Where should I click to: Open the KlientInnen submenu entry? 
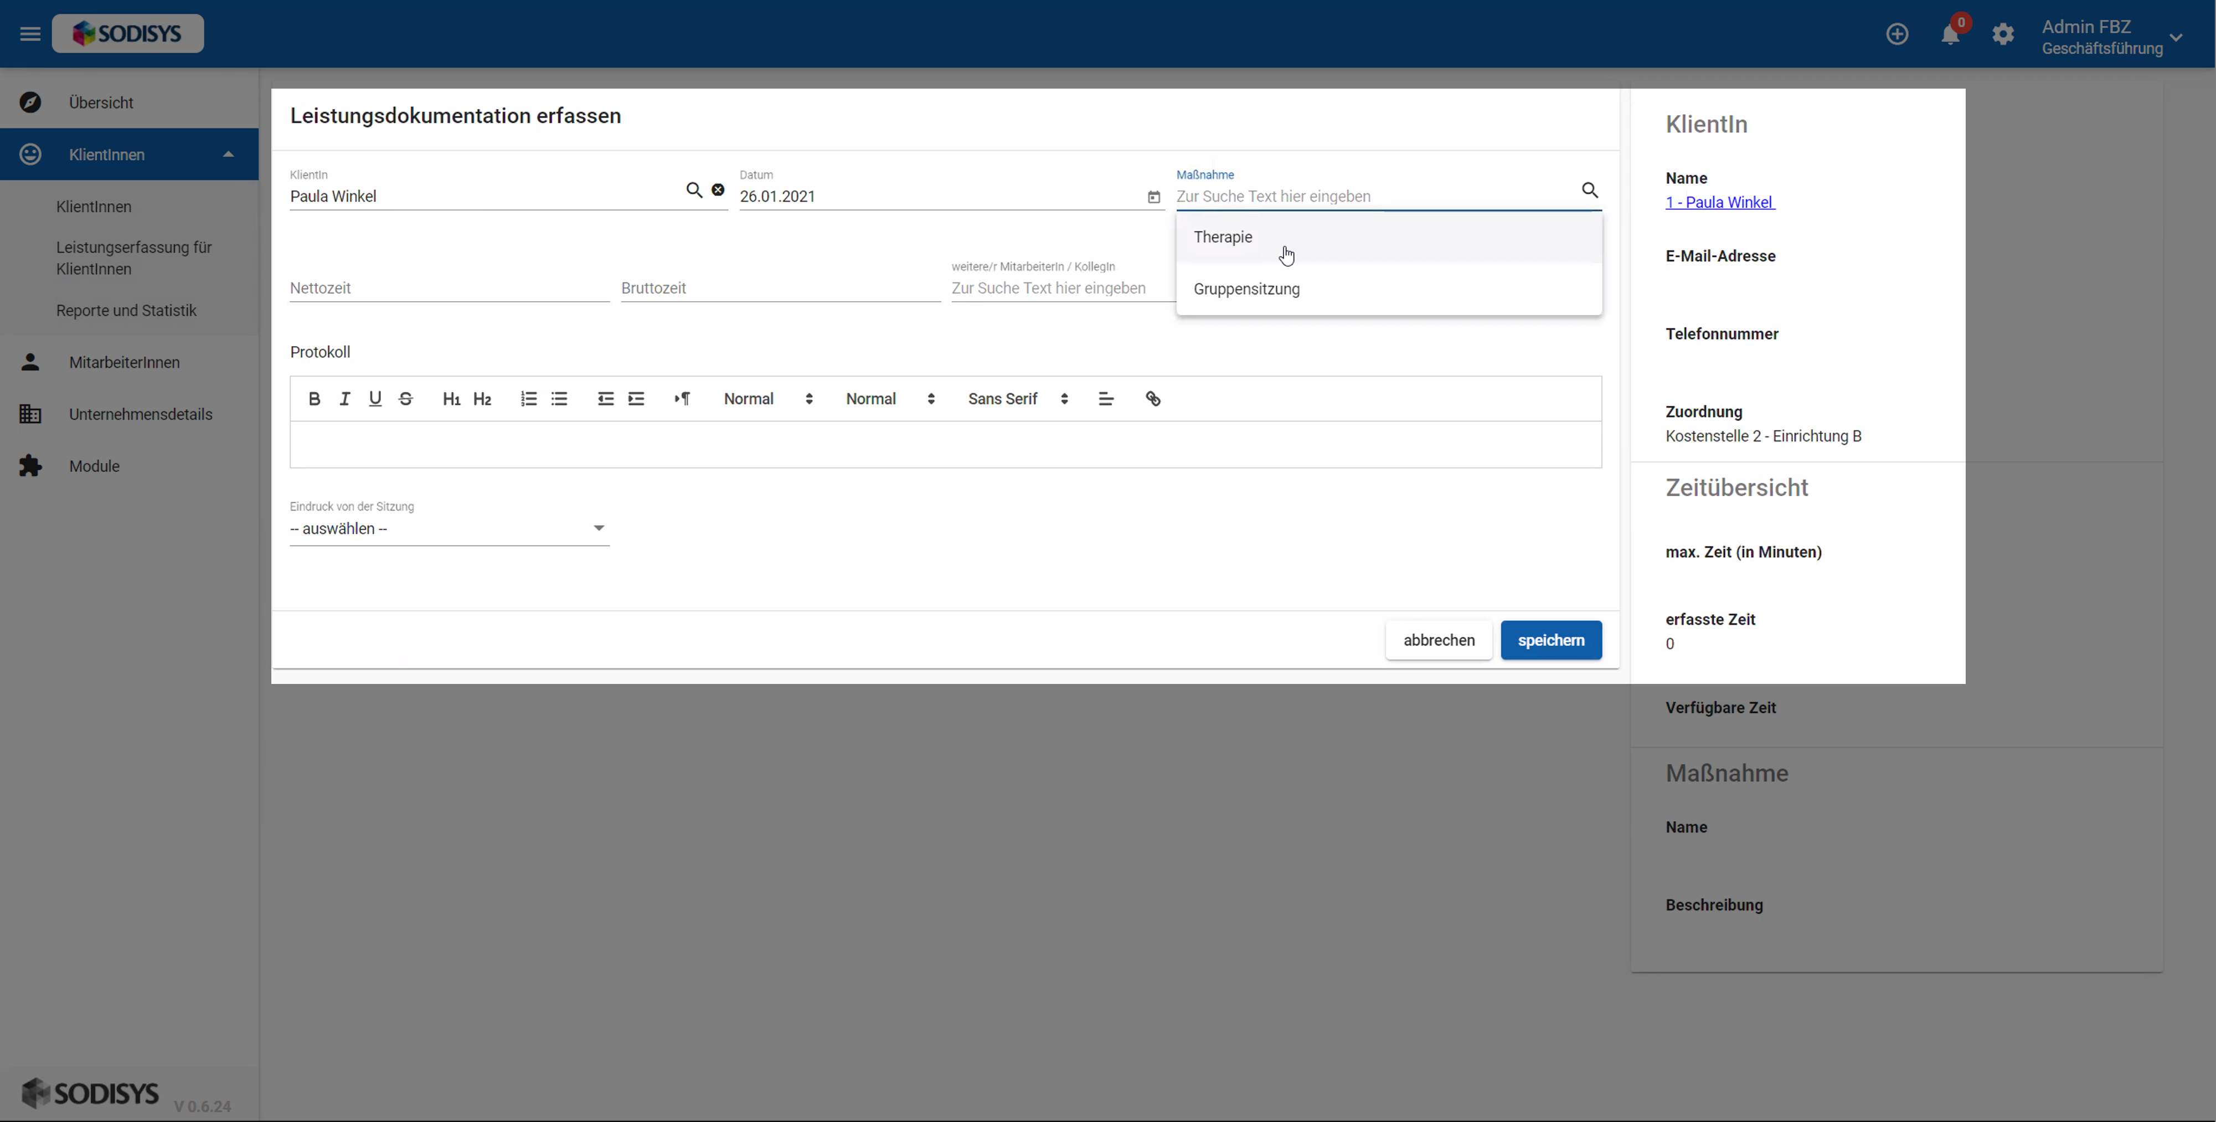coord(94,207)
